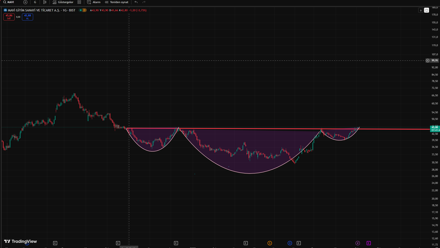Image resolution: width=440 pixels, height=248 pixels.
Task: Open the blue D event marker on time axis
Action: [290, 243]
